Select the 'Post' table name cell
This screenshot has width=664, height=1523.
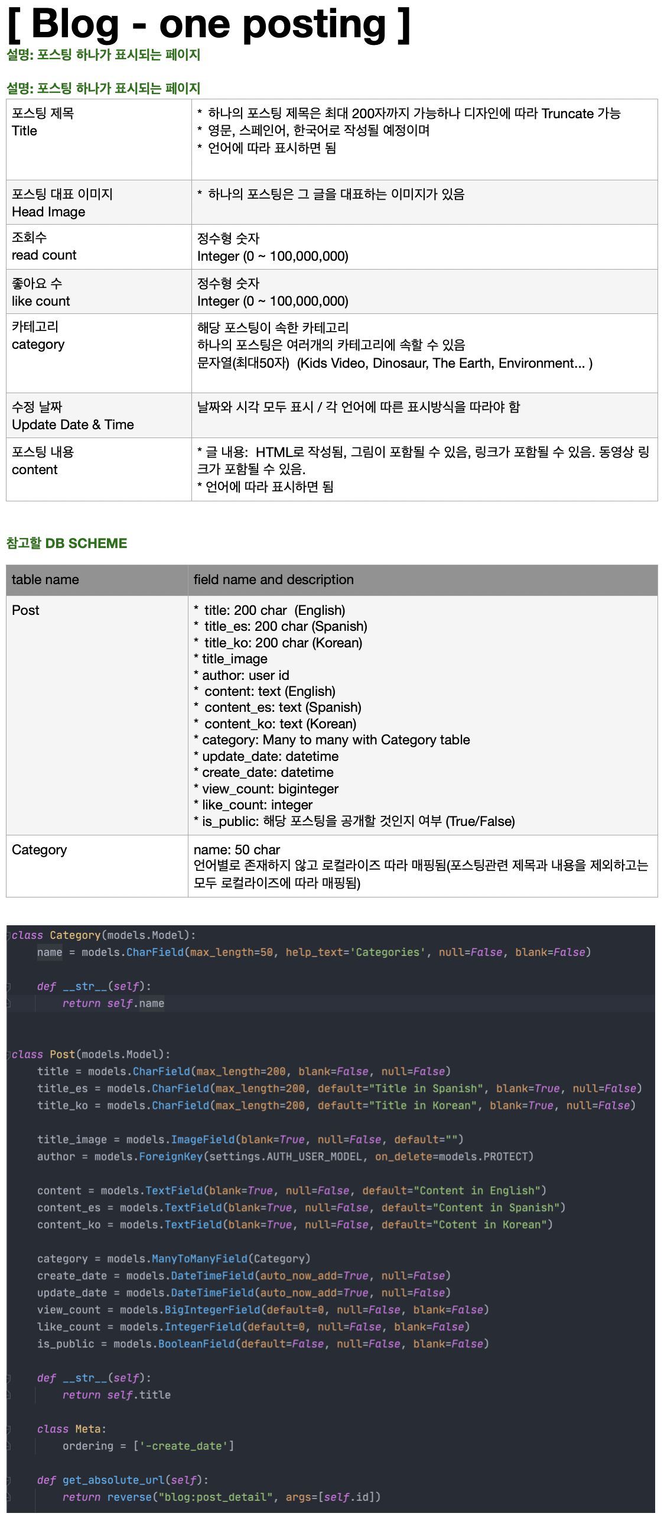tap(97, 715)
